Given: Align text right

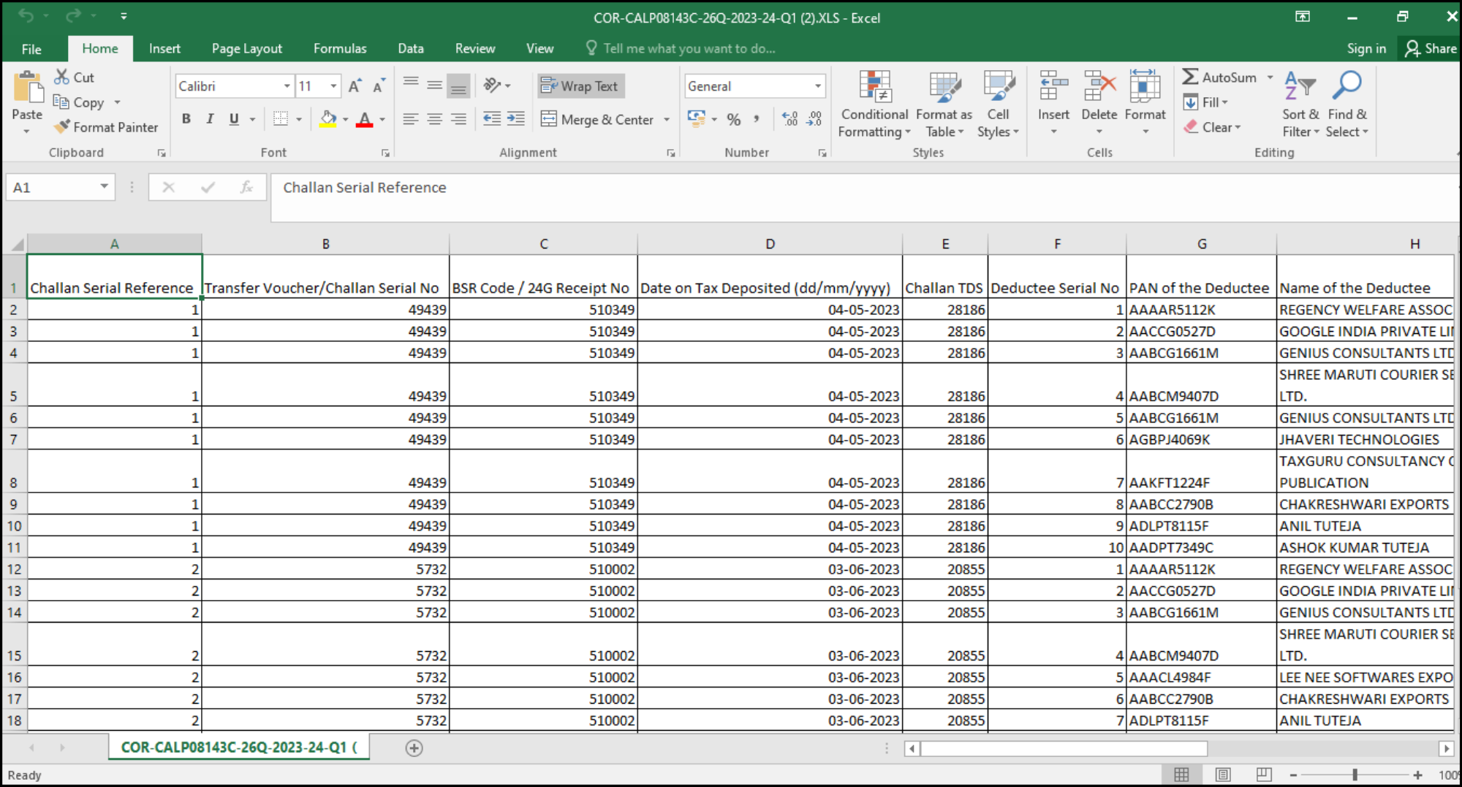Looking at the screenshot, I should tap(458, 119).
